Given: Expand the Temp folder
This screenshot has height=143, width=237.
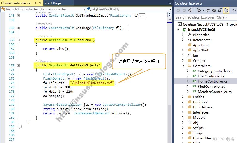Looking at the screenshot, I should [183, 133].
